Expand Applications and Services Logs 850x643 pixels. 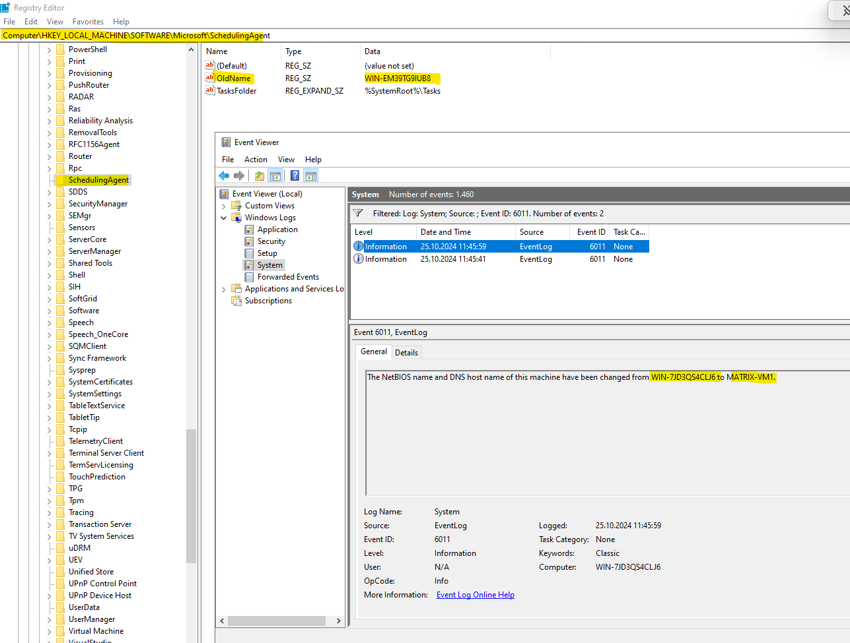click(x=223, y=288)
